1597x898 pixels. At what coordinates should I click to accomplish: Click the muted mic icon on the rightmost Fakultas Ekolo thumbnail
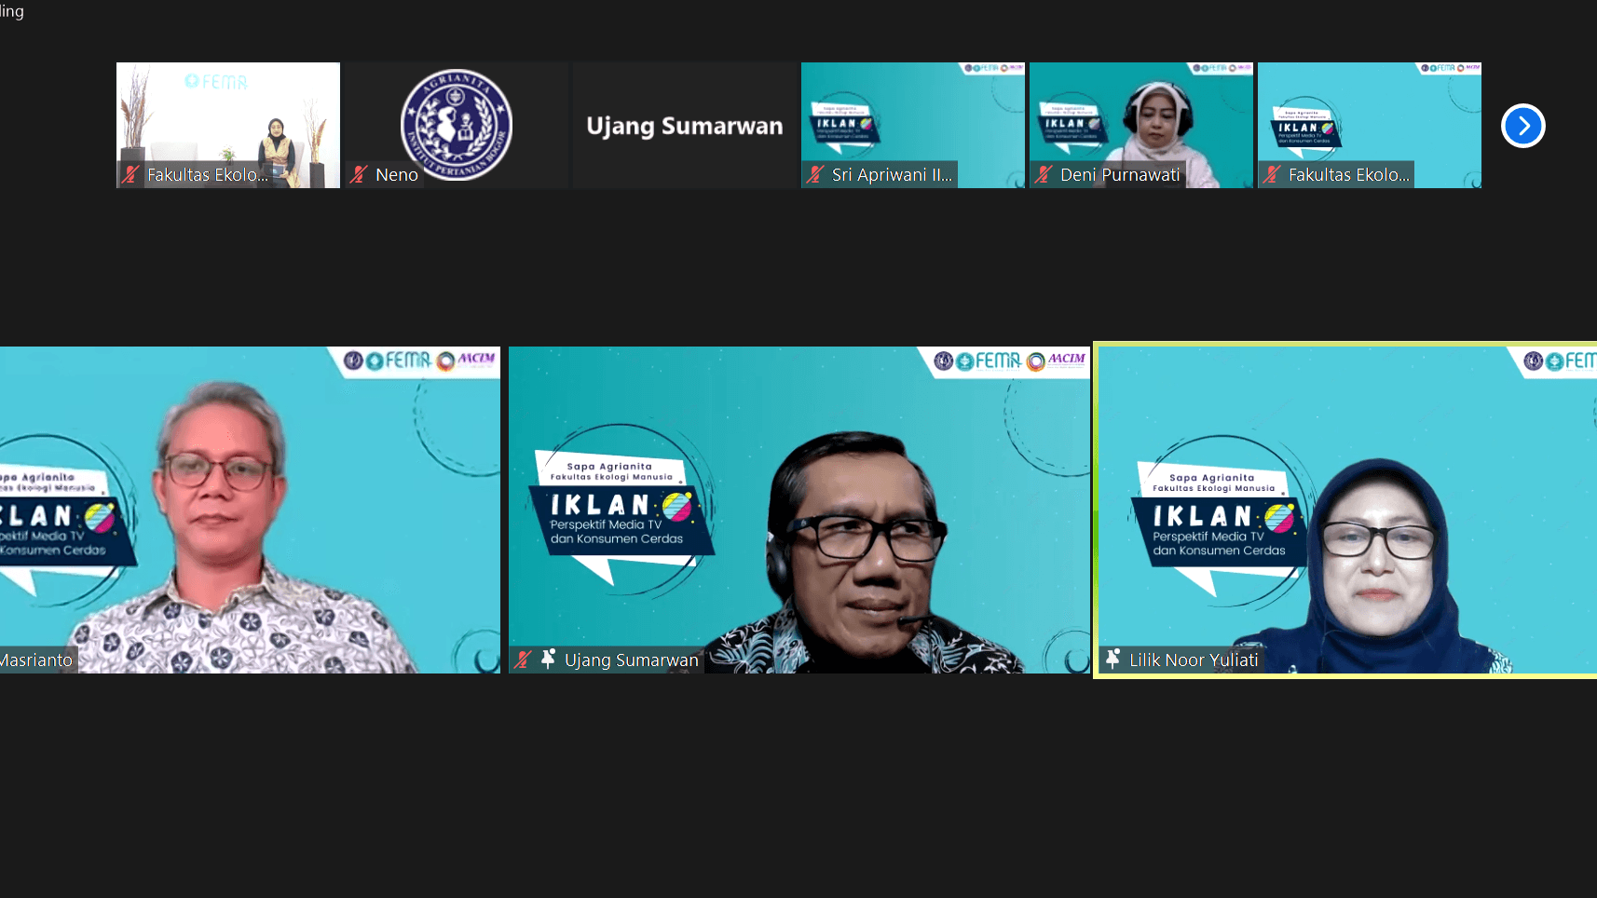pos(1271,174)
